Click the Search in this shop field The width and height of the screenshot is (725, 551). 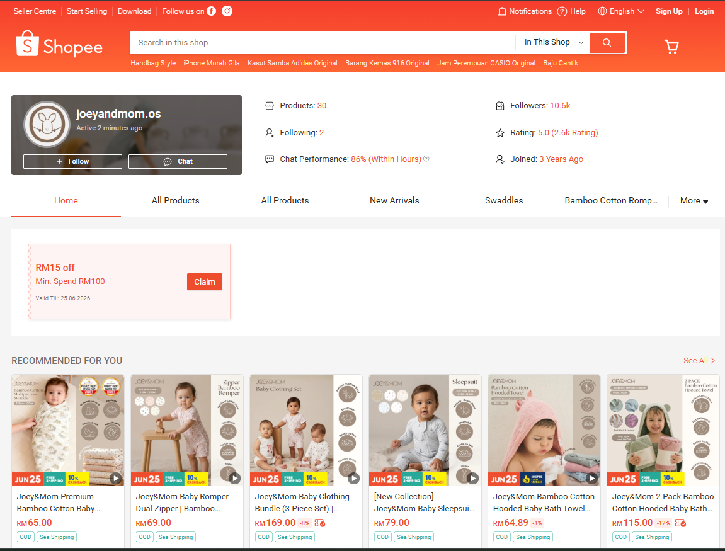point(323,43)
